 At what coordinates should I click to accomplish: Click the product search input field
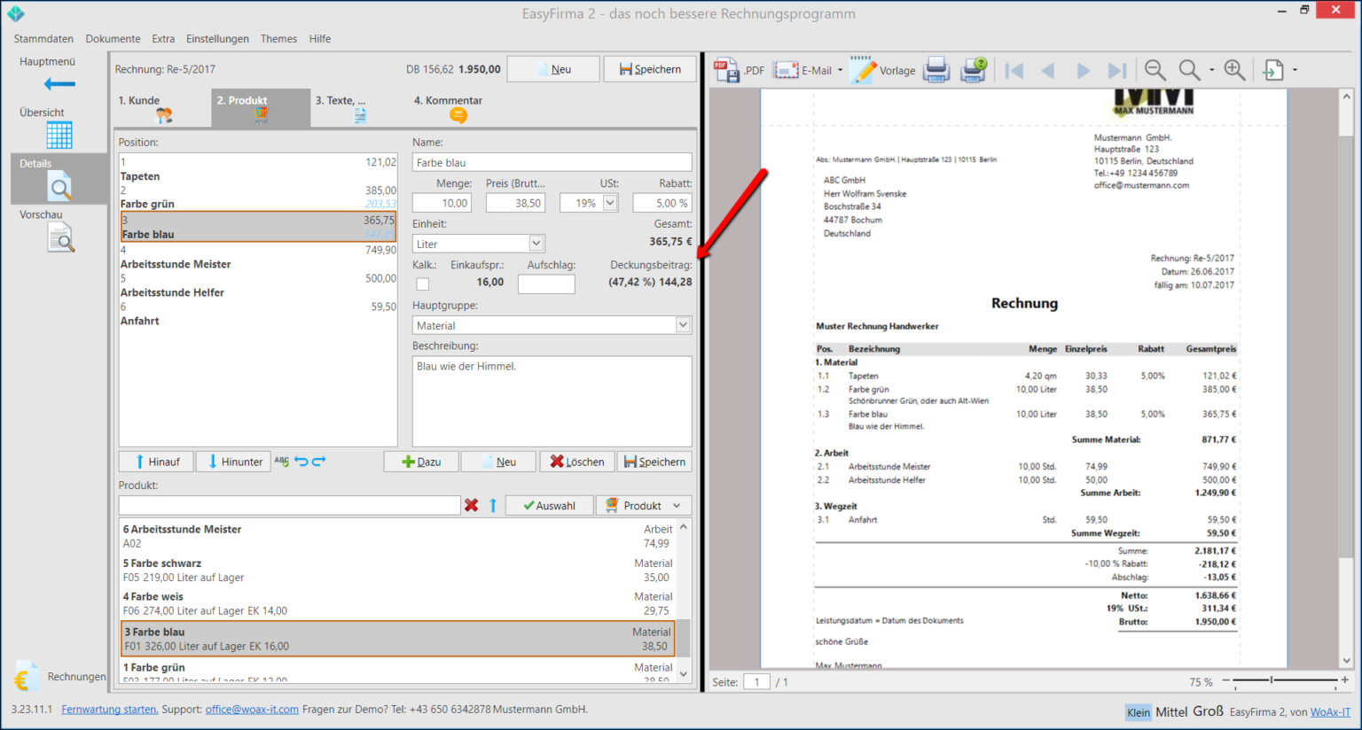pos(289,505)
